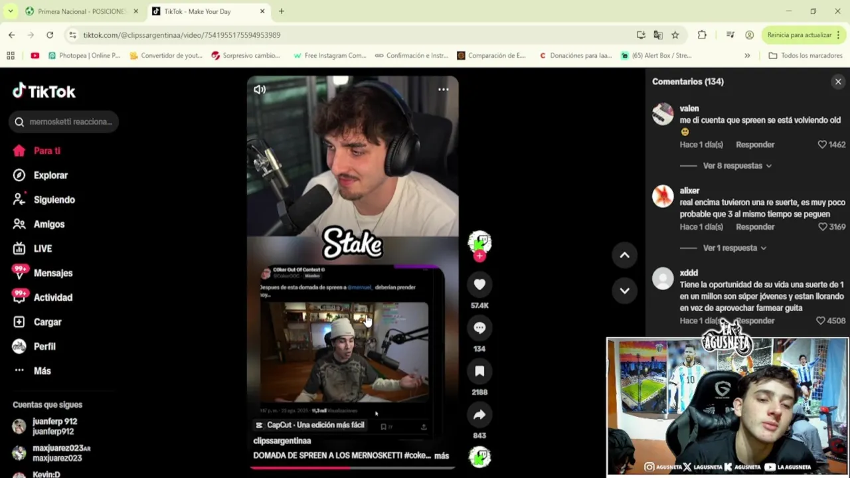
Task: Click the TikTok logo
Action: pyautogui.click(x=44, y=91)
